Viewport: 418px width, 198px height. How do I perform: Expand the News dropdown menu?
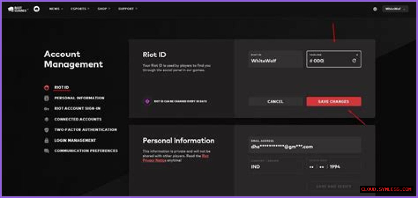(x=56, y=9)
